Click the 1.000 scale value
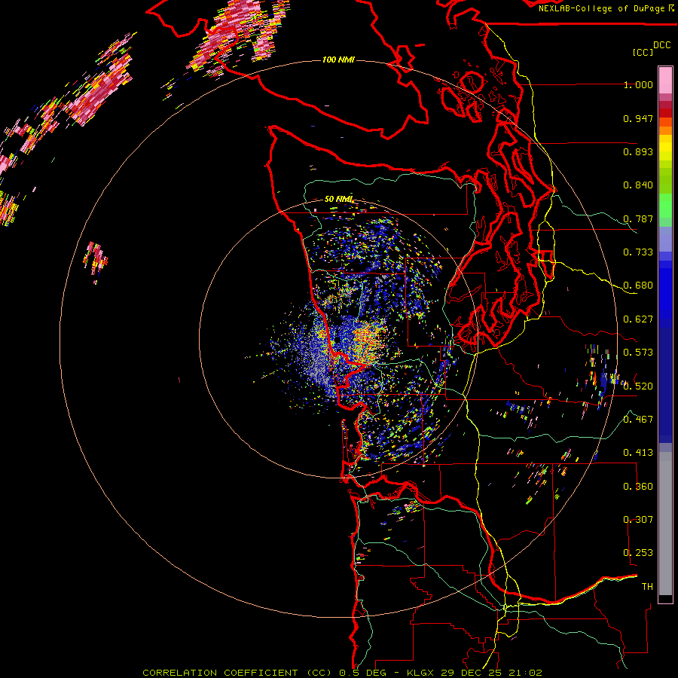 (638, 84)
